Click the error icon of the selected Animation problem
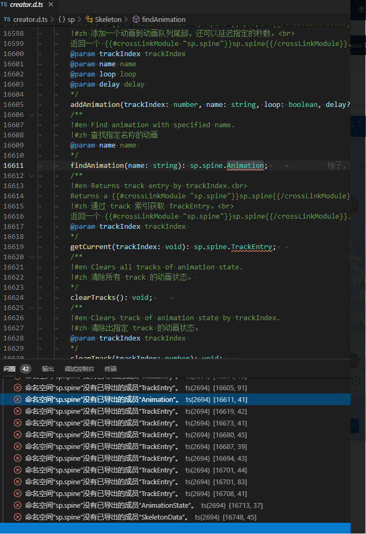The image size is (366, 534). [x=18, y=399]
